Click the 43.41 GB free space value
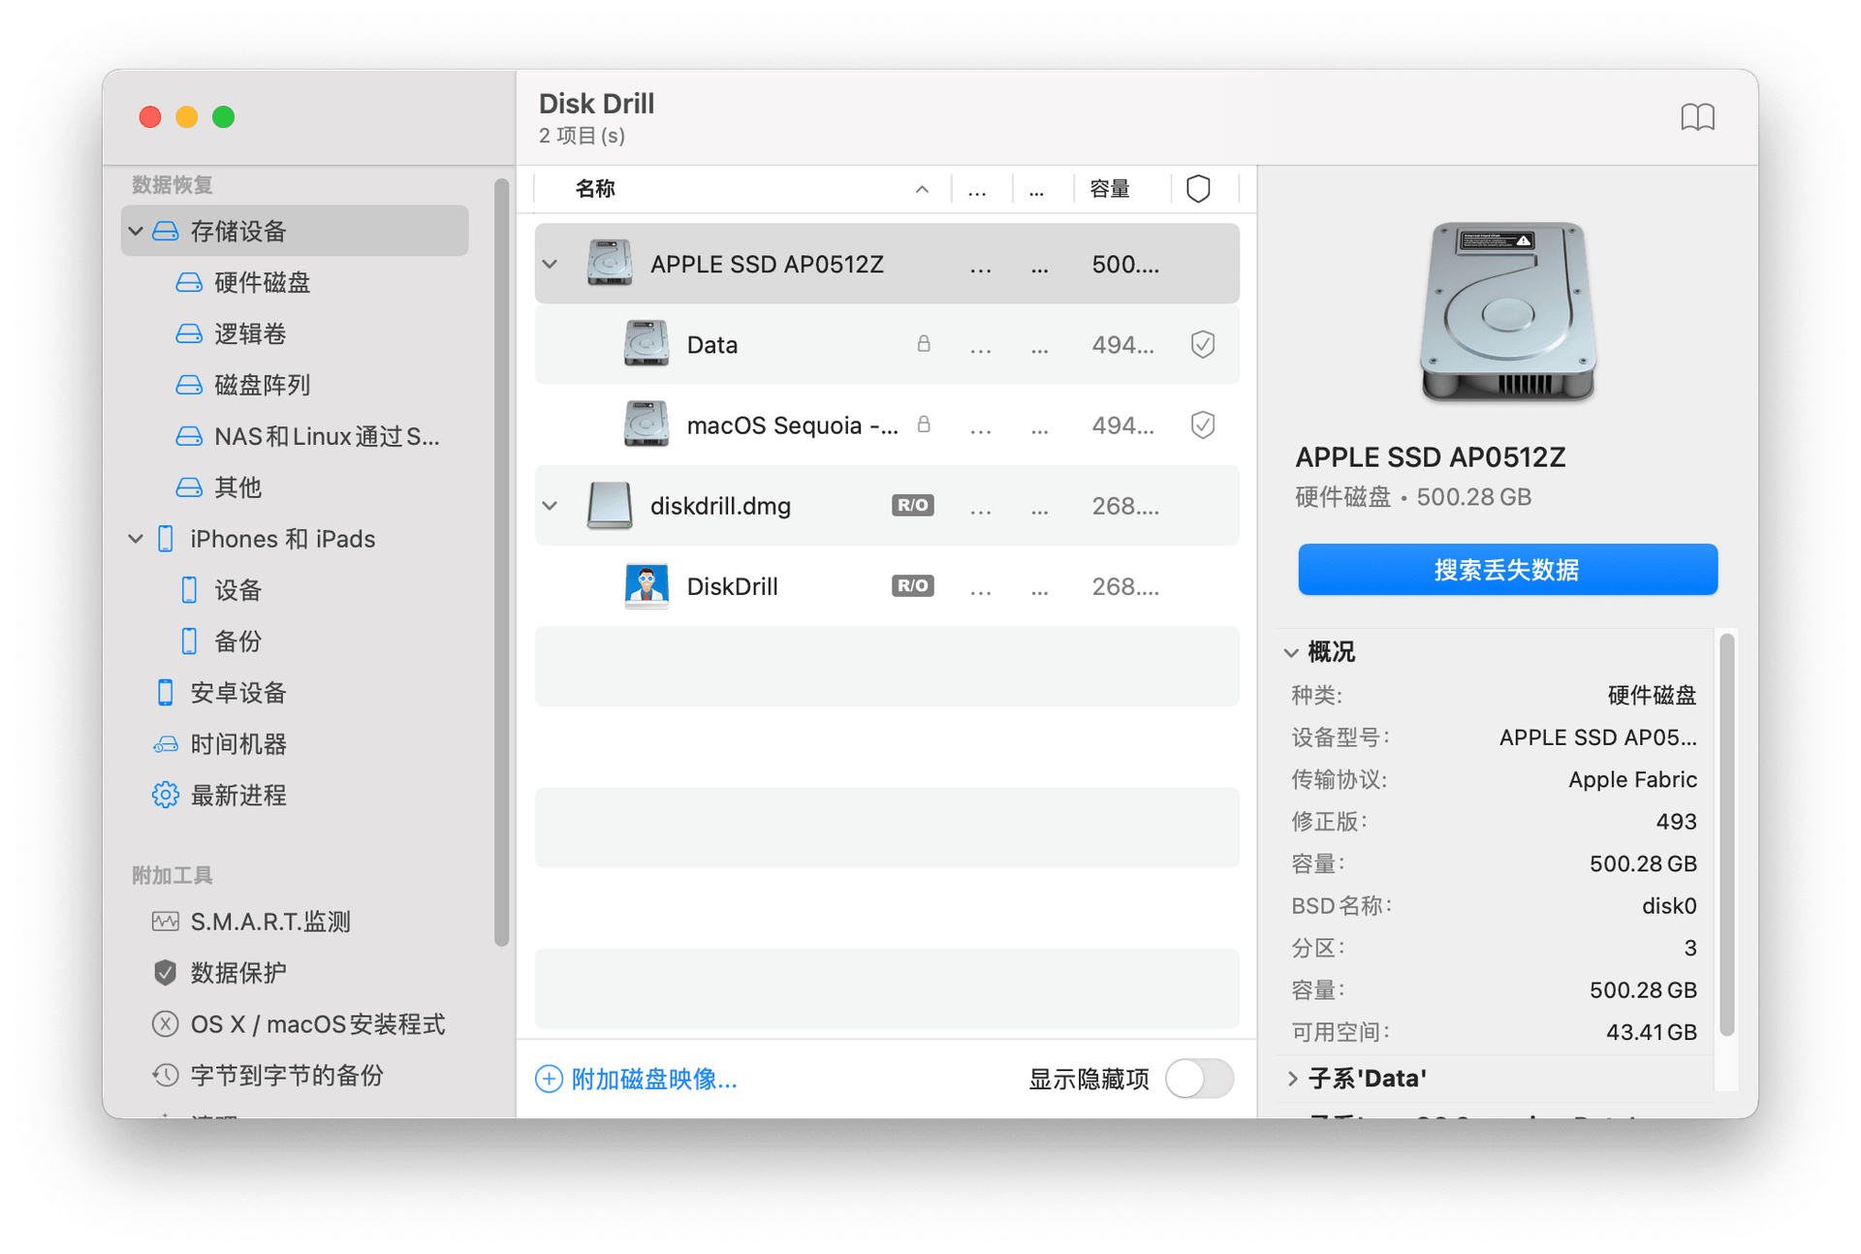The image size is (1861, 1254). click(1652, 1033)
